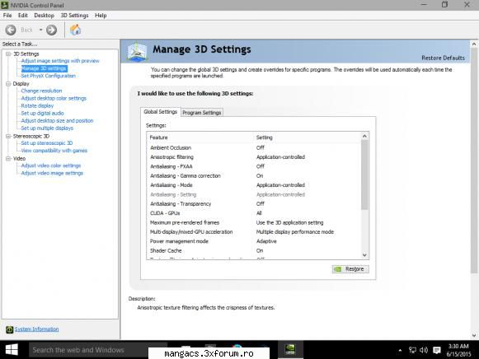Collapse the Display tree node
The image size is (479, 359).
coord(8,84)
